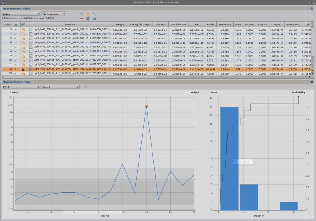
Task: Toggle the red X rejection on row 12
Action: pos(15,69)
